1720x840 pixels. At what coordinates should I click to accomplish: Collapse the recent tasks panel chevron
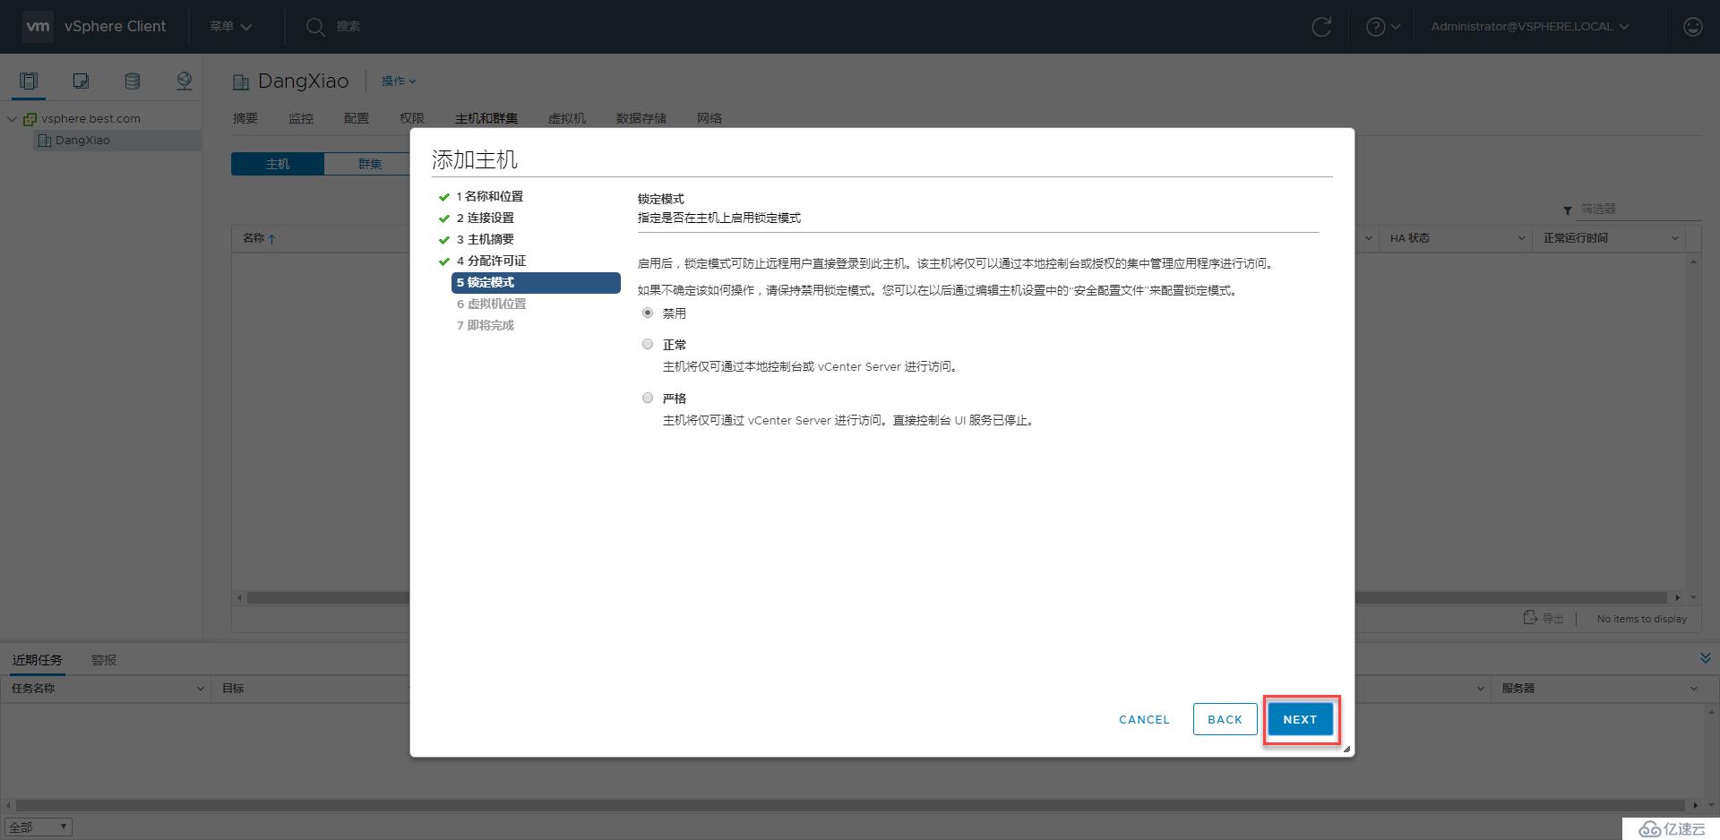(1705, 658)
